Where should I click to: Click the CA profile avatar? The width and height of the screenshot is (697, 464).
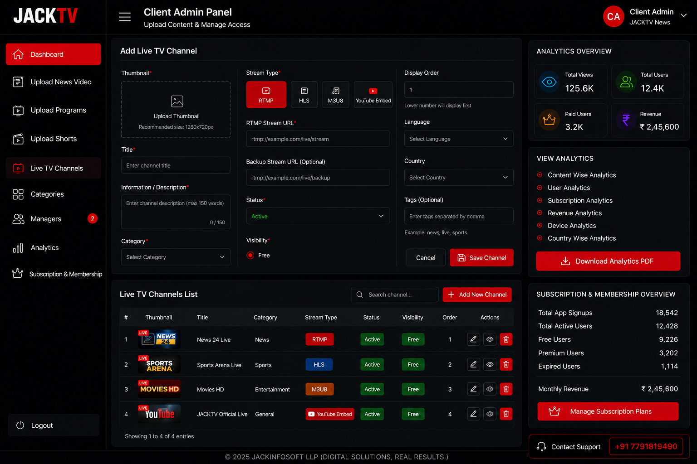point(614,17)
